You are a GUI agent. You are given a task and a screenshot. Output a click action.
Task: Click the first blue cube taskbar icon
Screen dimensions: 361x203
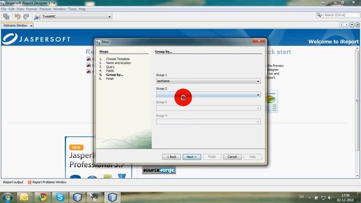pos(77,197)
